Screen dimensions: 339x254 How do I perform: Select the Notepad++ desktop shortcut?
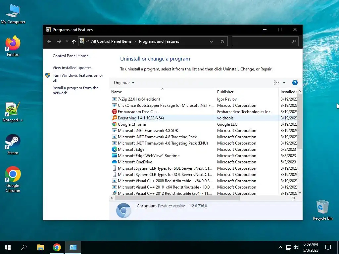[x=13, y=112]
